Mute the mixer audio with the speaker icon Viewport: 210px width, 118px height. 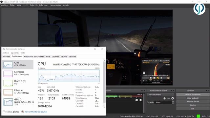coord(136,100)
